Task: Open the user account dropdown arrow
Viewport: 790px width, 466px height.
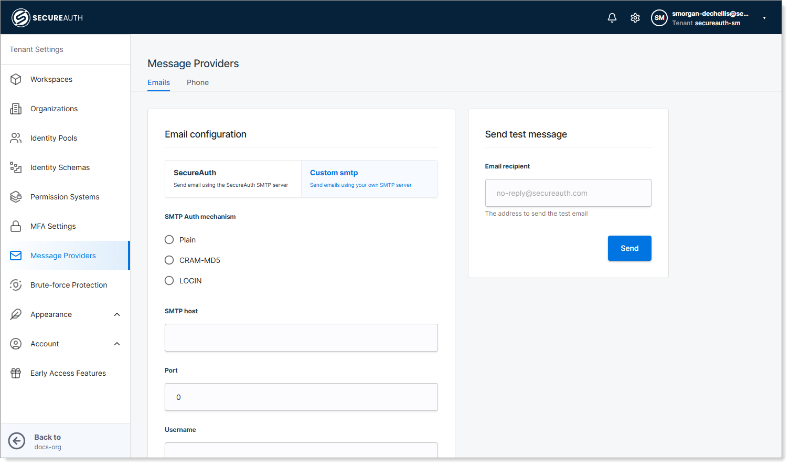Action: [x=764, y=18]
